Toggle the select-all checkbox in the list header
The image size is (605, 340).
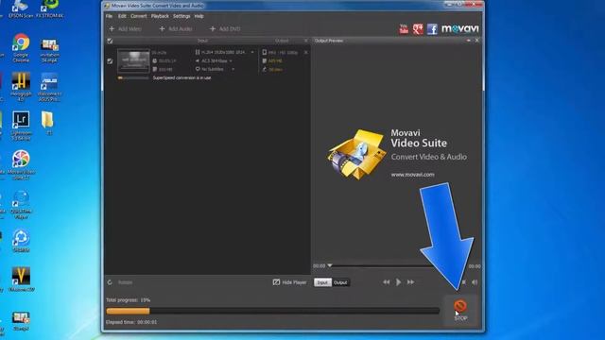(x=110, y=41)
